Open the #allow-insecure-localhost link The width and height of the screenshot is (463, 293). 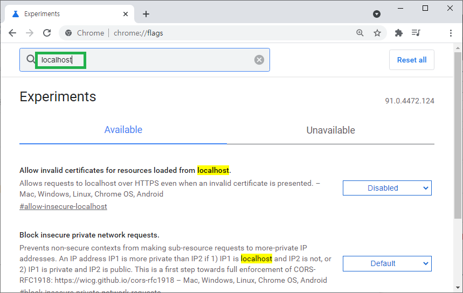point(63,206)
